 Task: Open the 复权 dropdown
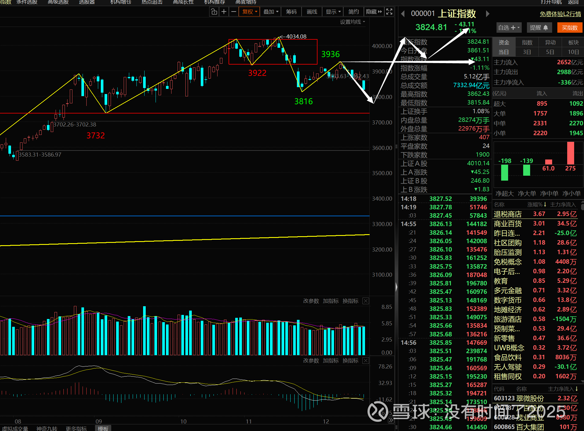(x=249, y=12)
